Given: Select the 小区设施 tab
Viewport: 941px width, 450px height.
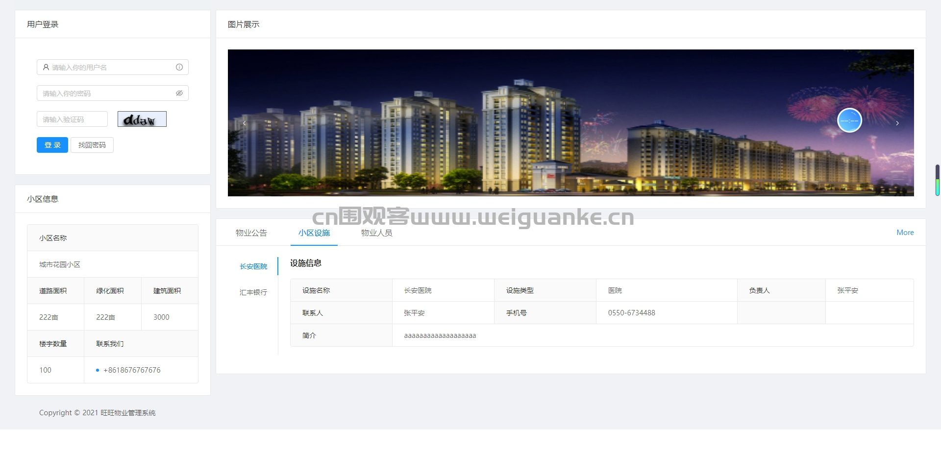Looking at the screenshot, I should click(x=314, y=233).
